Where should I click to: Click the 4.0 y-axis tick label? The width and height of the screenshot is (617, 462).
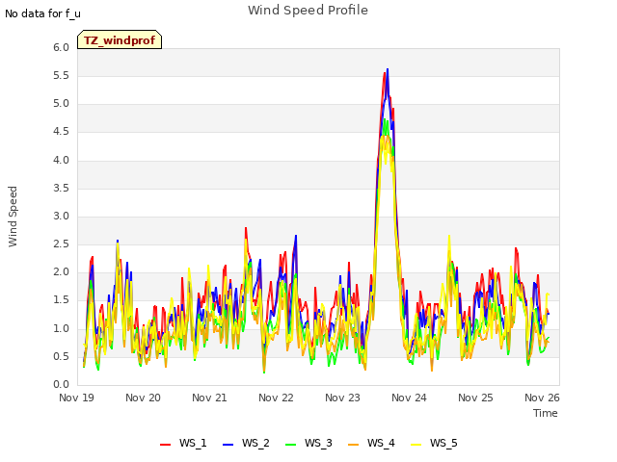click(x=62, y=161)
